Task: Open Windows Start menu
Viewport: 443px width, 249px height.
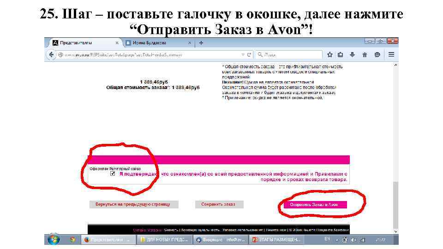Action: pyautogui.click(x=54, y=240)
